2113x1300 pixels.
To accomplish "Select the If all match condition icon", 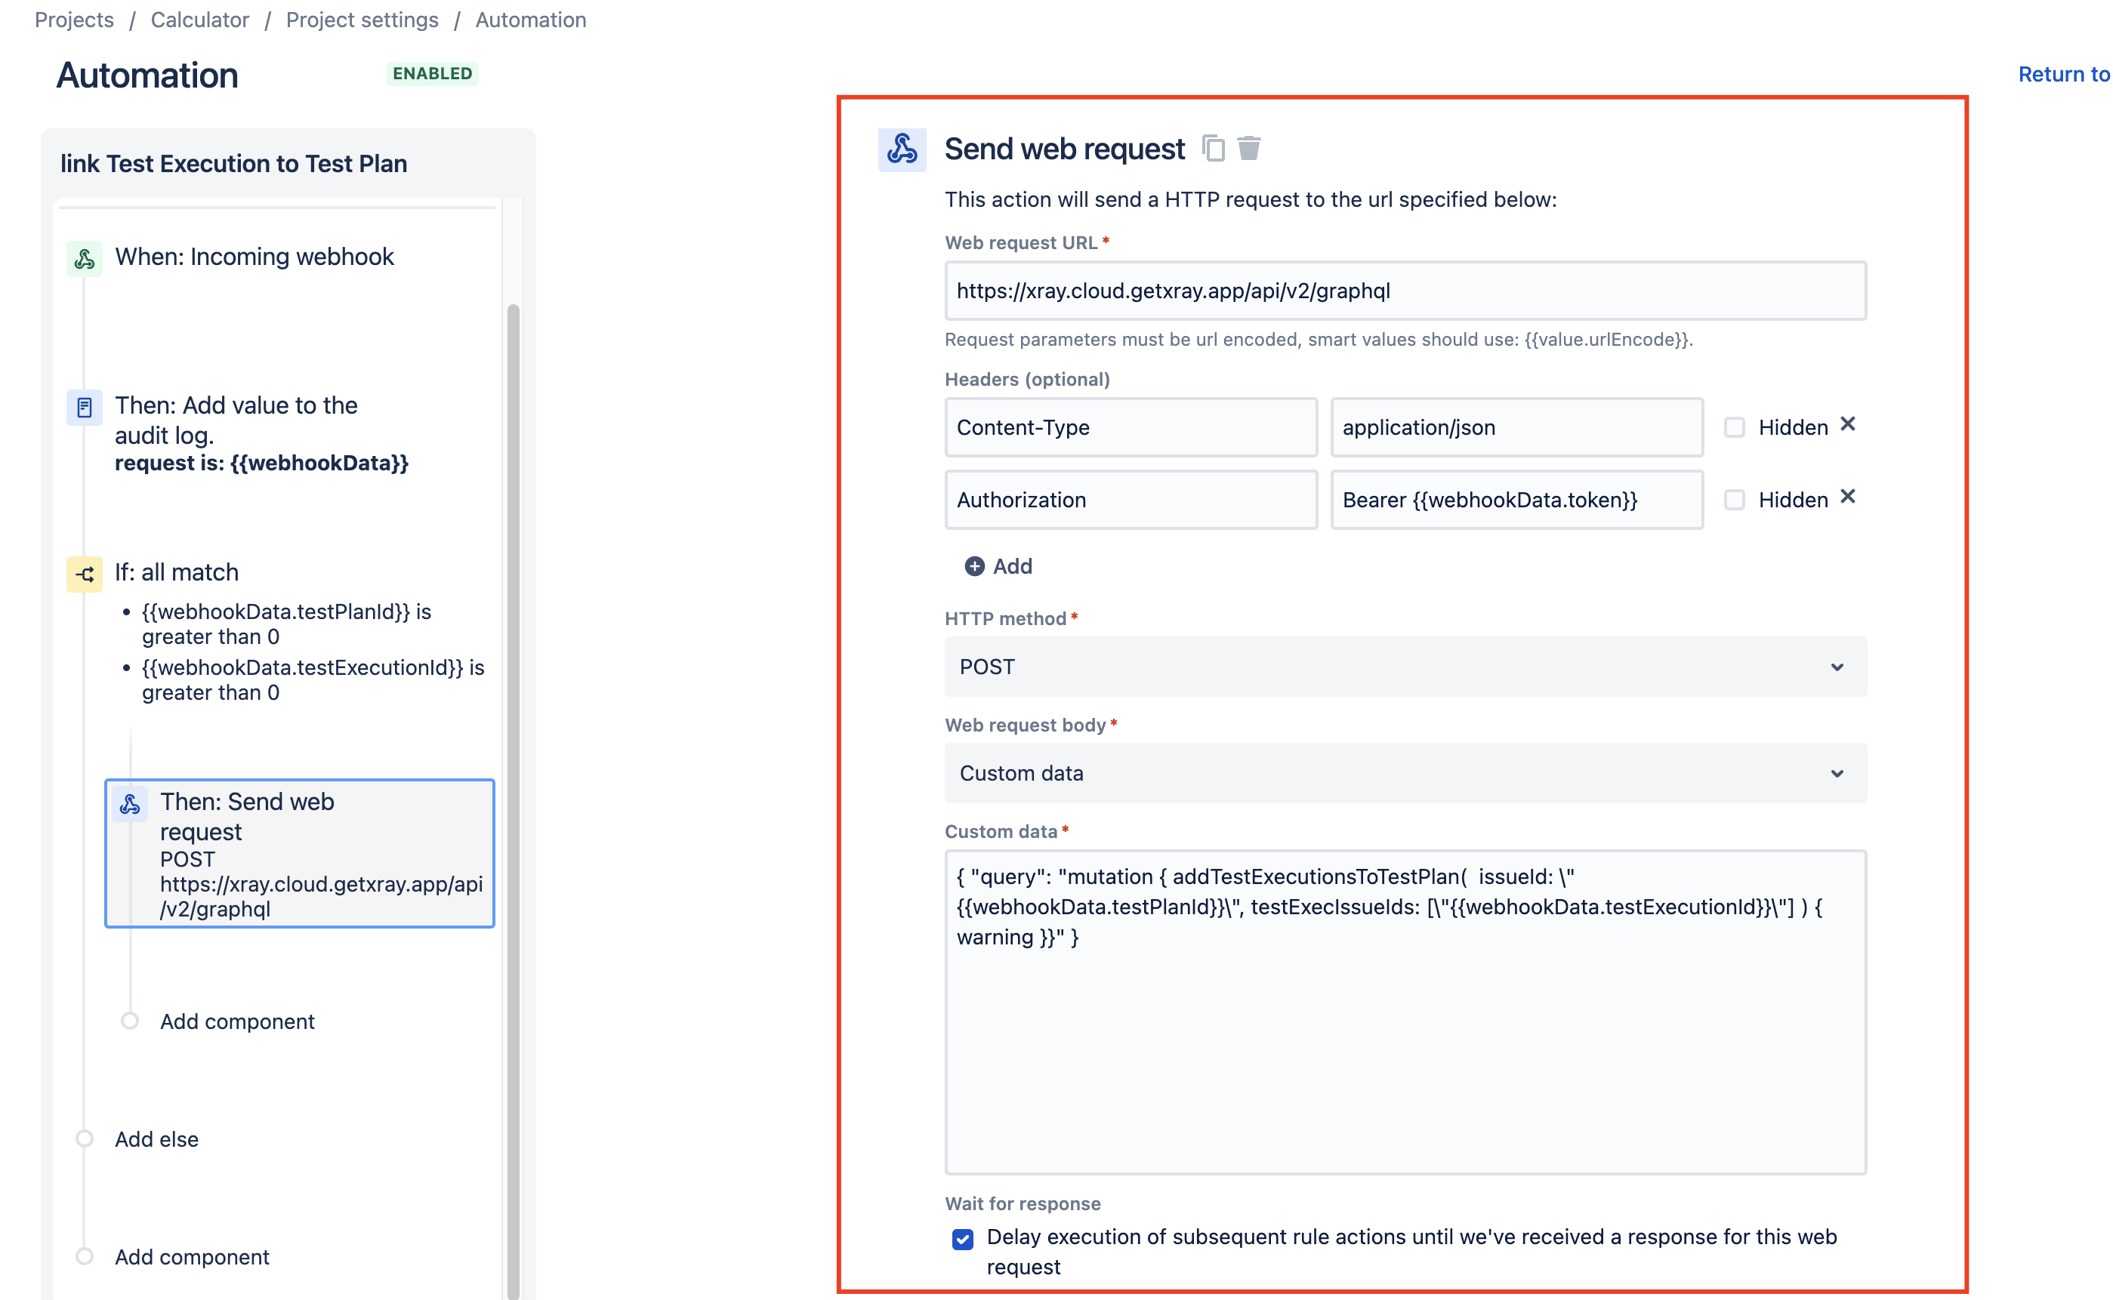I will 85,574.
